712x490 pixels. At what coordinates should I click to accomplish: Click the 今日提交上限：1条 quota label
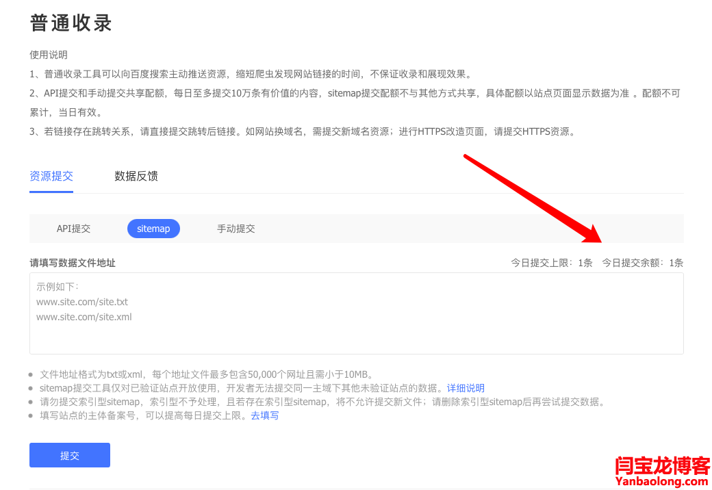[x=551, y=262]
